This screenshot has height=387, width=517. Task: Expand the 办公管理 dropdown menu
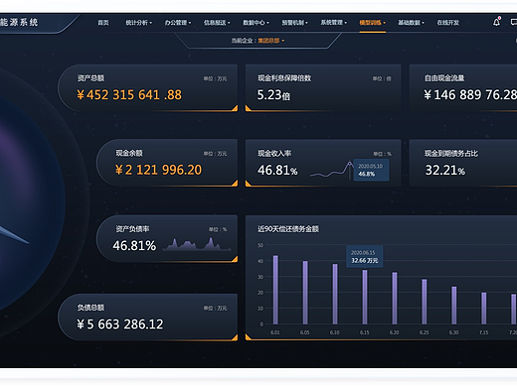point(178,23)
